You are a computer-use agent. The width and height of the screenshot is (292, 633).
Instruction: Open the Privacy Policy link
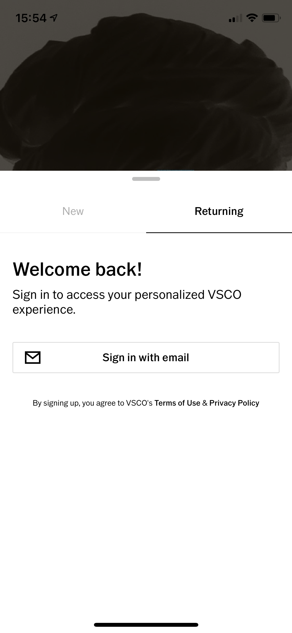pyautogui.click(x=234, y=403)
